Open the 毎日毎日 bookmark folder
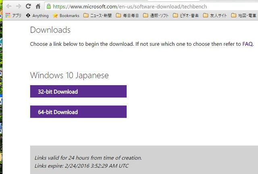The width and height of the screenshot is (258, 174). (127, 16)
